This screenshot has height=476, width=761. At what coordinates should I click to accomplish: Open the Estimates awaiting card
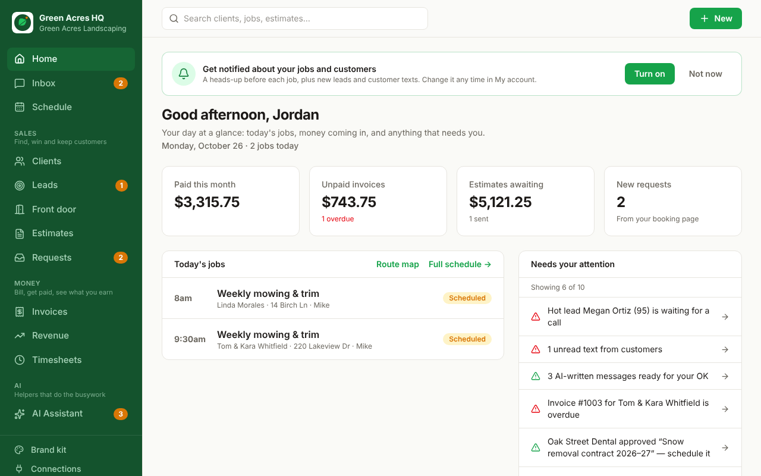pyautogui.click(x=526, y=201)
